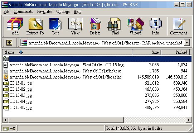
Task: Click the .cue file disc icon
Action: pos(6,71)
